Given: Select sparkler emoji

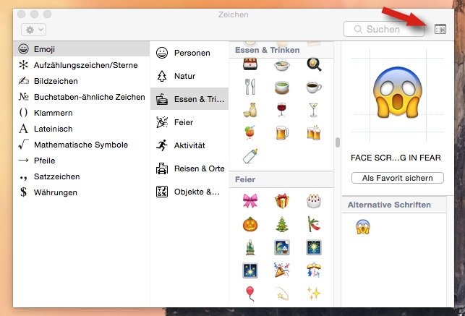Looking at the screenshot, I should click(250, 270).
